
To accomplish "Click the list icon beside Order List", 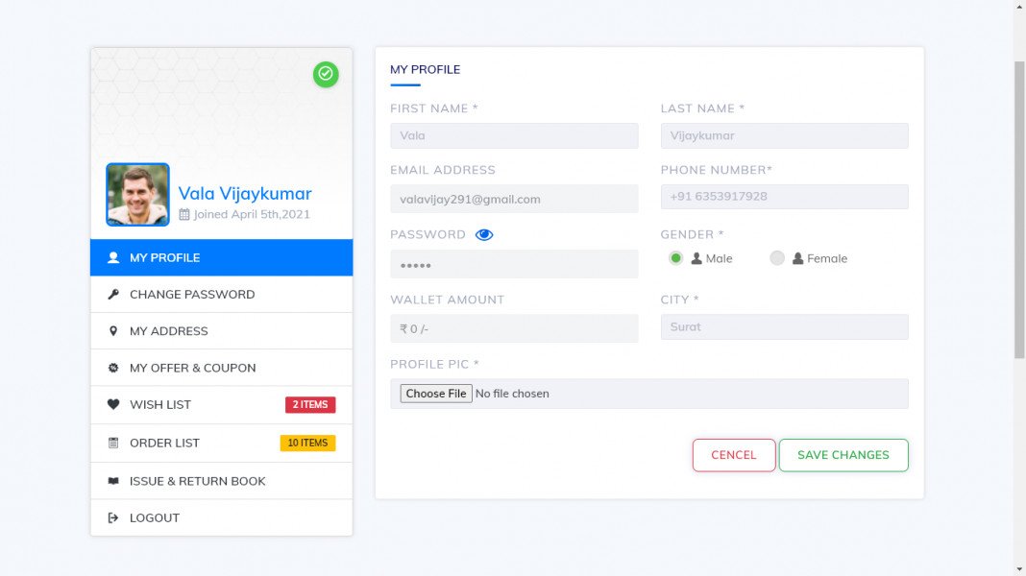I will click(x=113, y=443).
